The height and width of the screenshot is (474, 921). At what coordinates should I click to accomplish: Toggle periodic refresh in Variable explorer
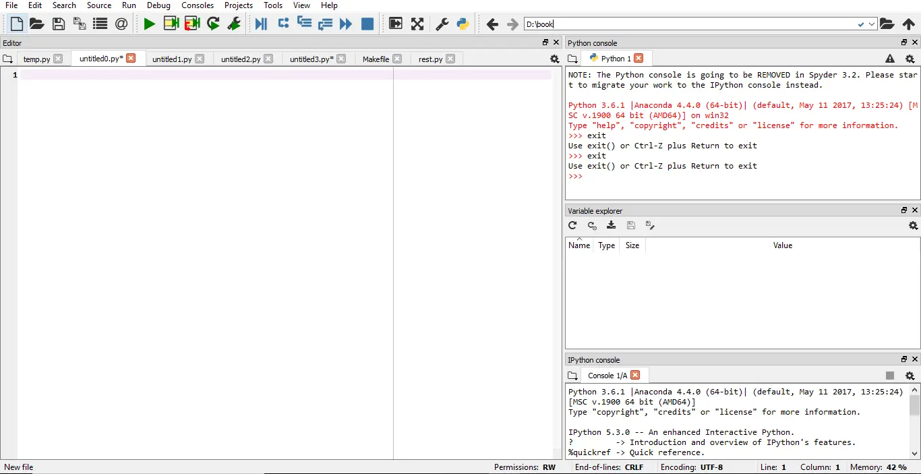592,225
